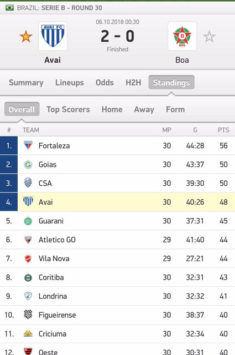Tap the Boa club crest in match header

coord(182,36)
